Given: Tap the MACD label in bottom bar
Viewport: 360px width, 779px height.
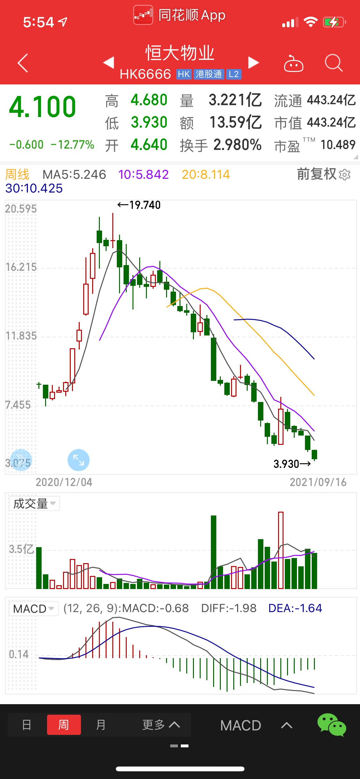Looking at the screenshot, I should point(241,725).
